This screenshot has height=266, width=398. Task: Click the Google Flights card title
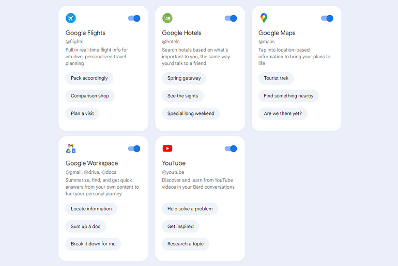click(85, 33)
